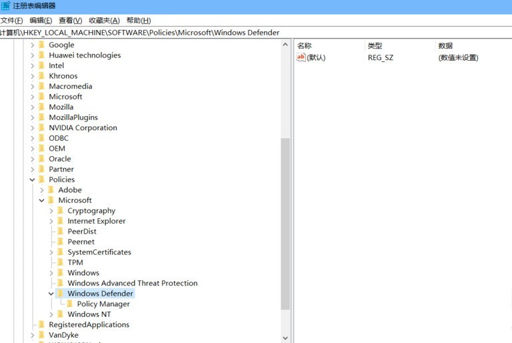512x343 pixels.
Task: Open the 文件(F) menu
Action: pos(11,21)
